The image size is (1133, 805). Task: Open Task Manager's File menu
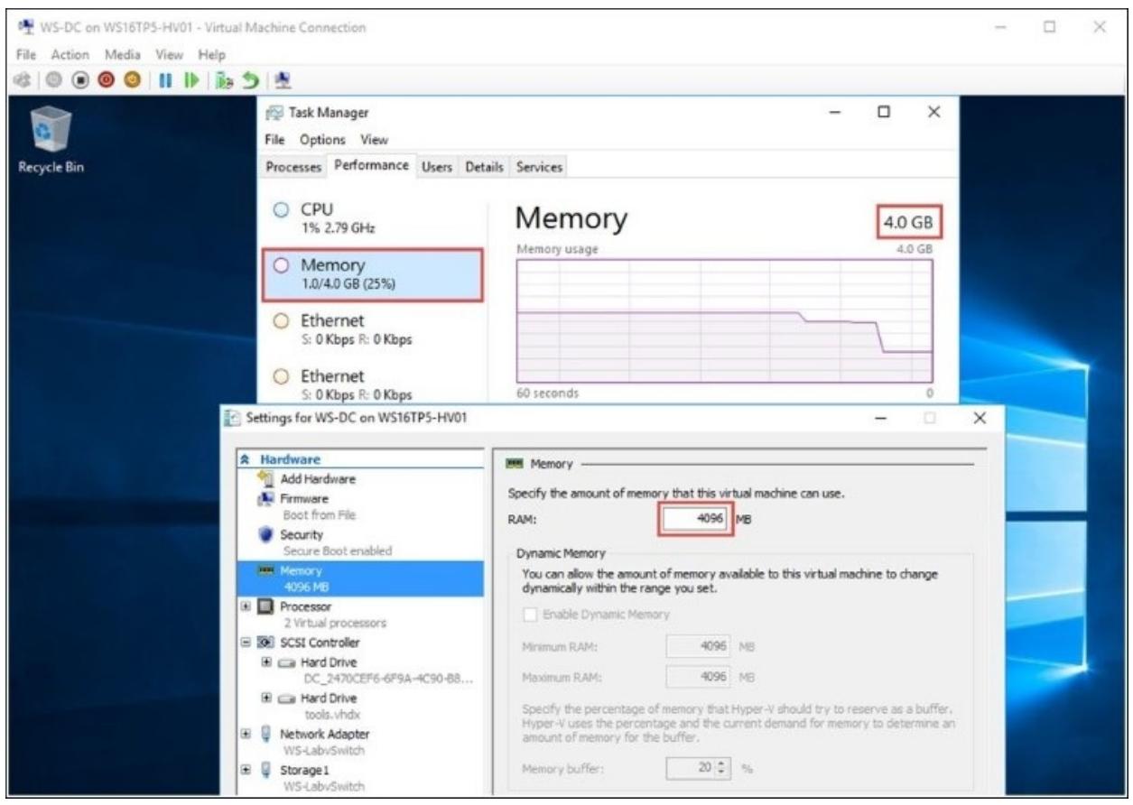pyautogui.click(x=274, y=140)
